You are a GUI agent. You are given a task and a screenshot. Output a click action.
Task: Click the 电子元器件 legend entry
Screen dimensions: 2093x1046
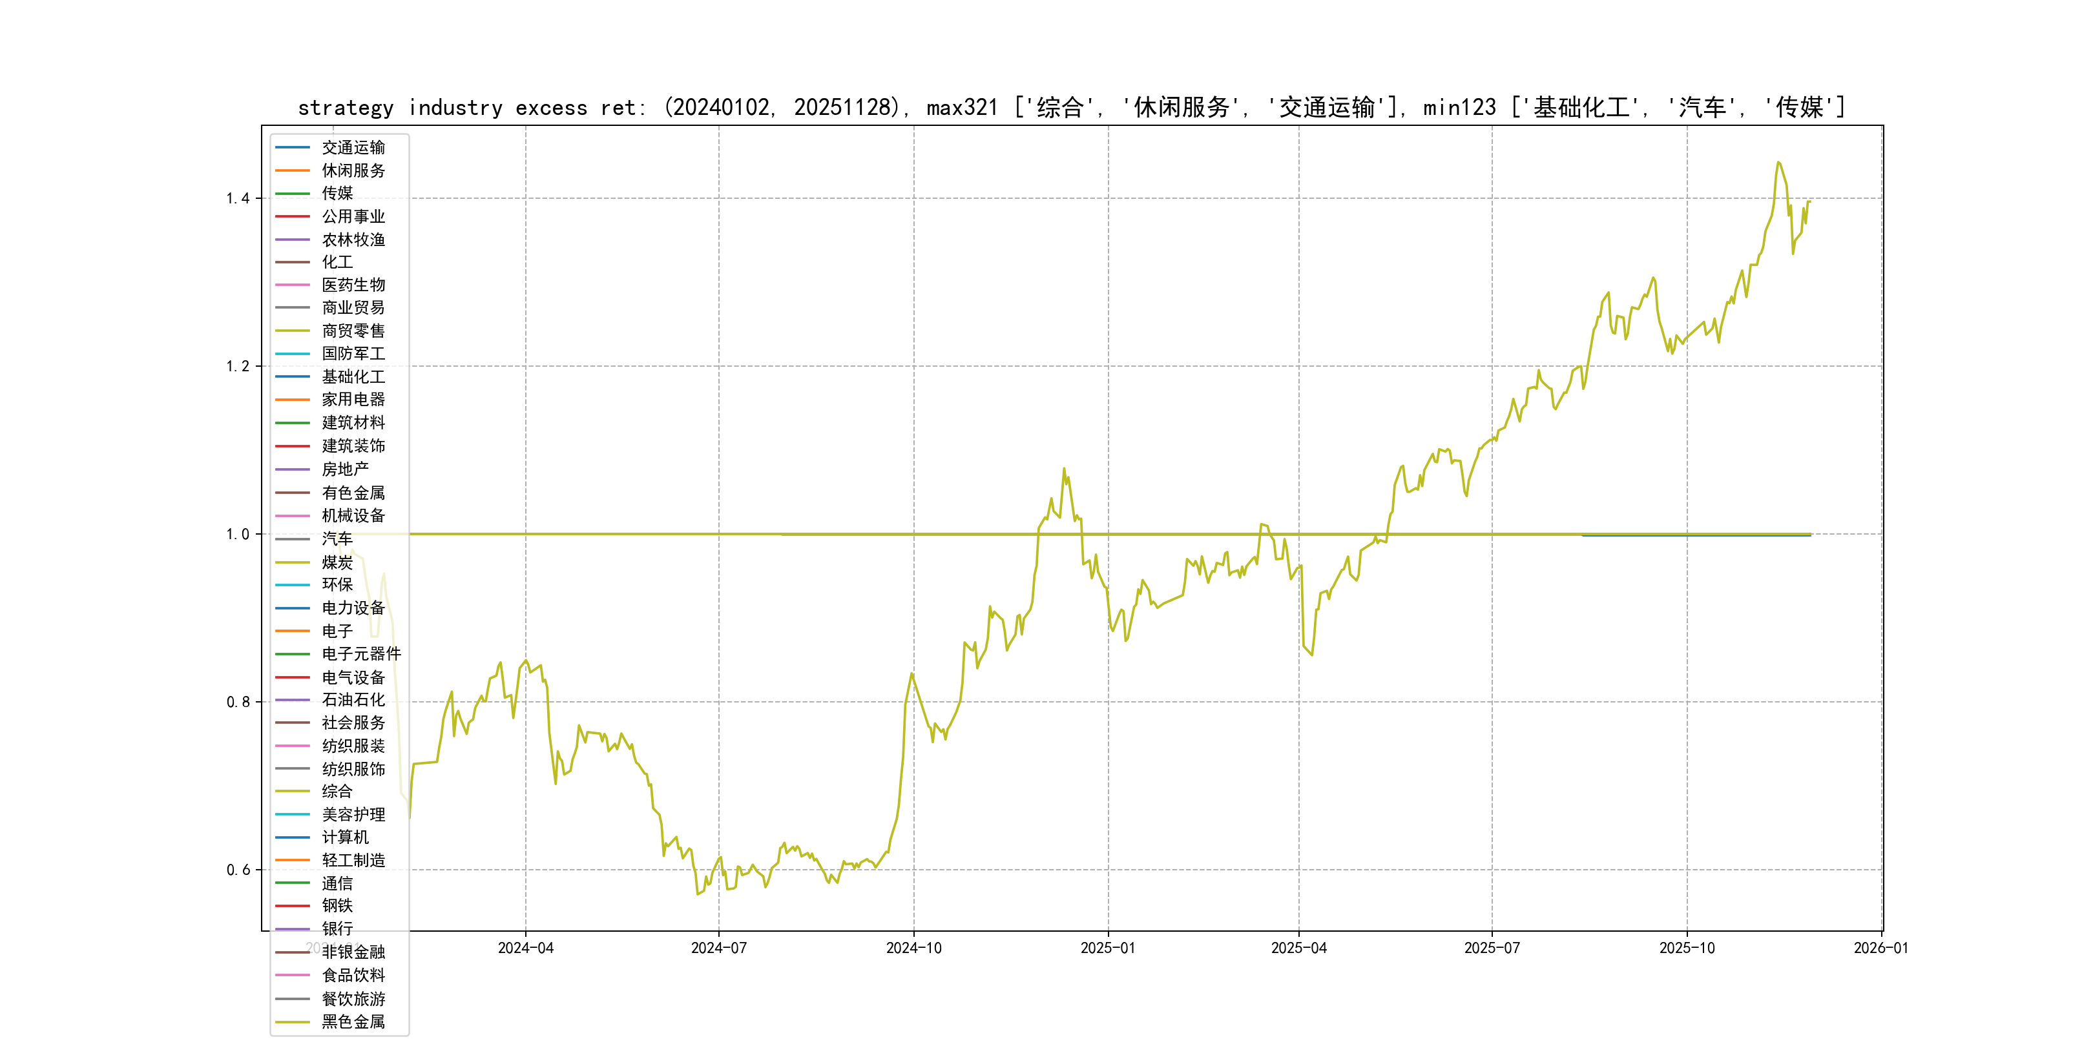[360, 653]
